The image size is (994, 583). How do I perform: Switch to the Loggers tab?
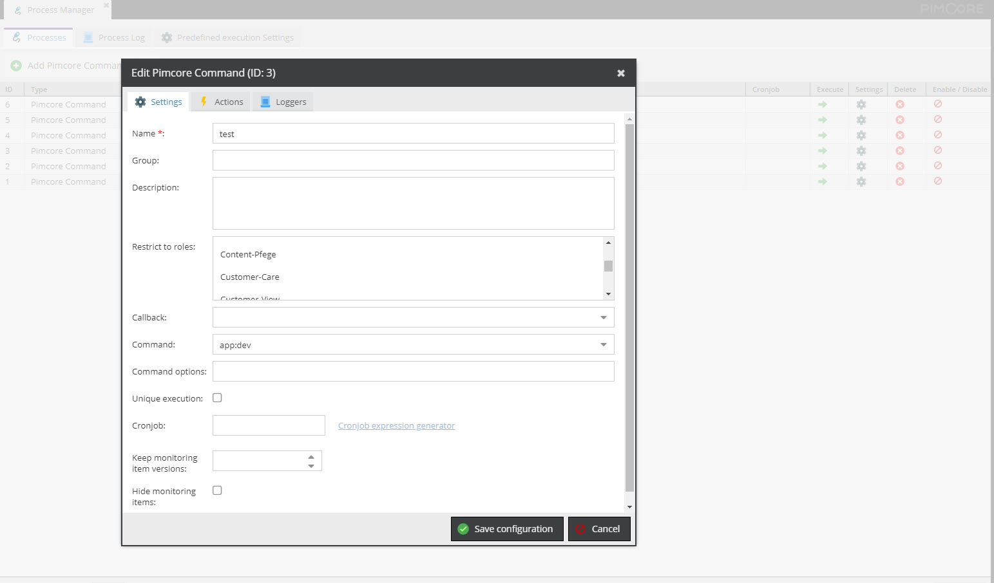tap(283, 102)
